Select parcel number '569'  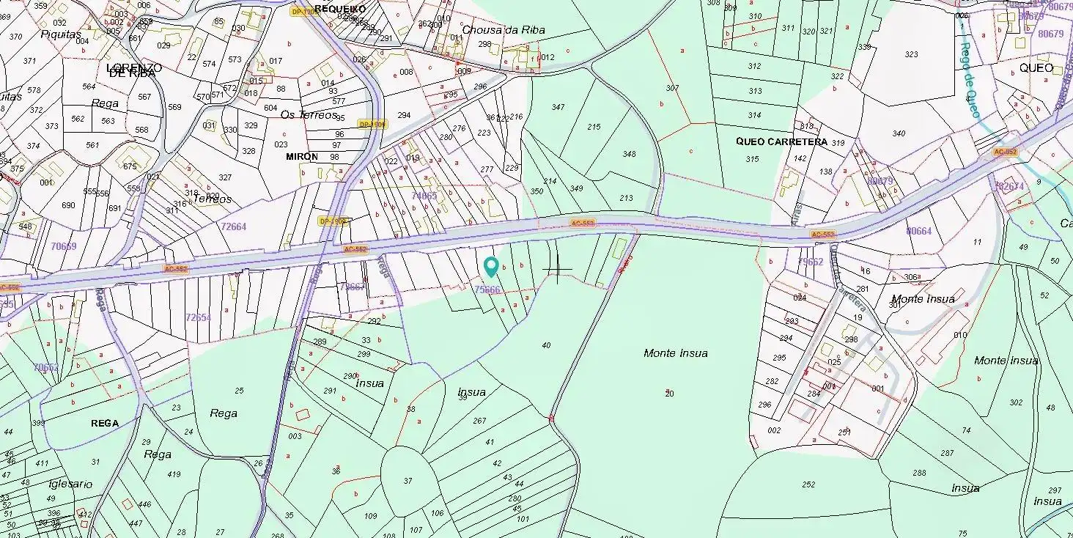tap(174, 107)
